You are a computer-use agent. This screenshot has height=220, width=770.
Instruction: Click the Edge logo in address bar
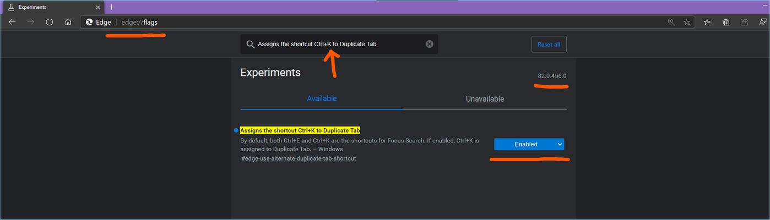pos(90,23)
